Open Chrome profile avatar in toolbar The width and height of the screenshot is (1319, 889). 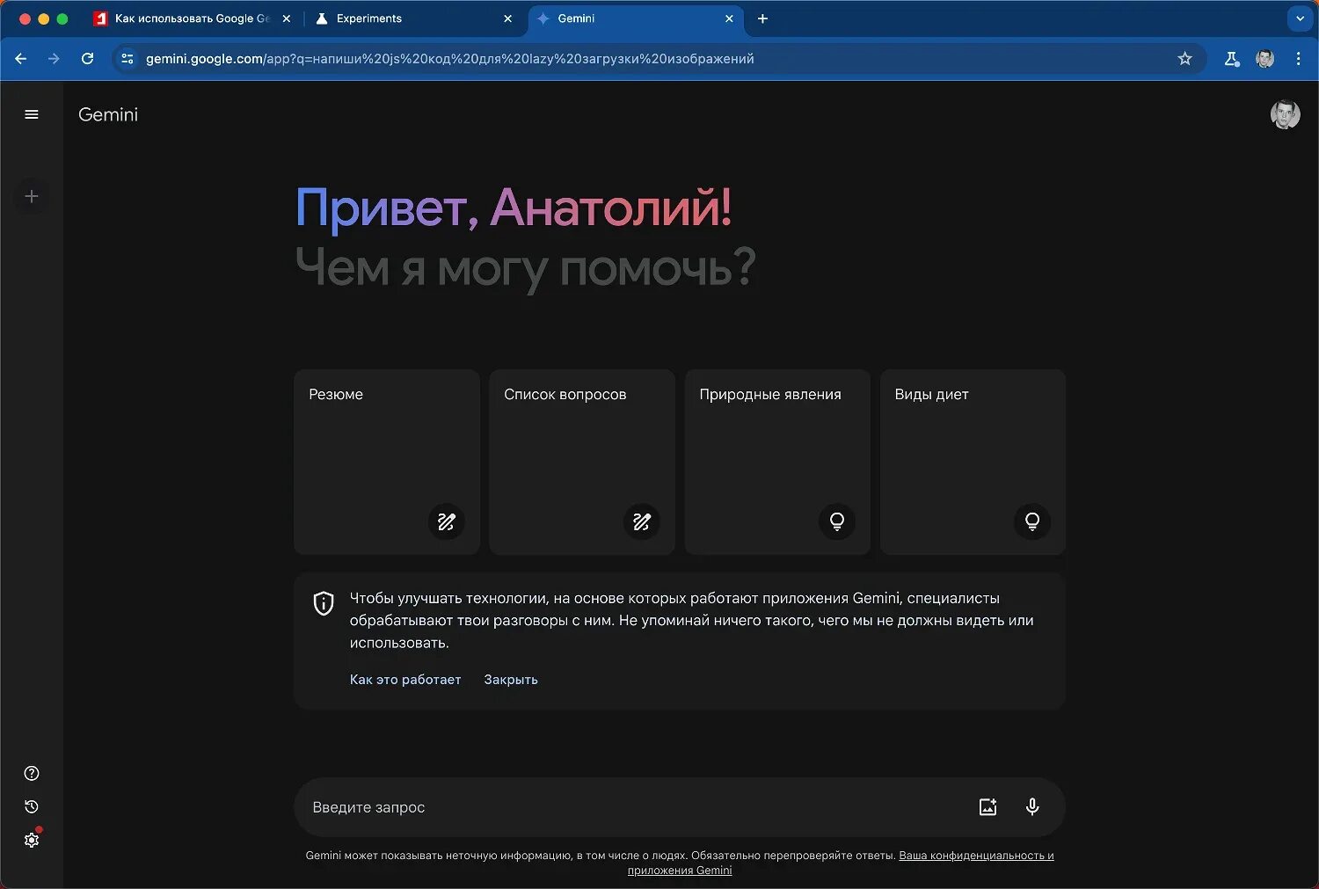pos(1265,59)
